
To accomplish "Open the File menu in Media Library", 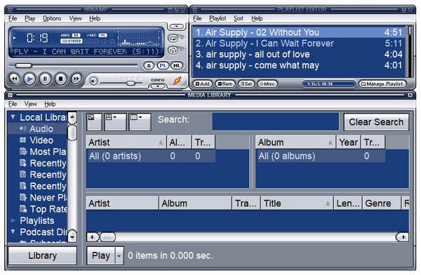I will pos(13,104).
